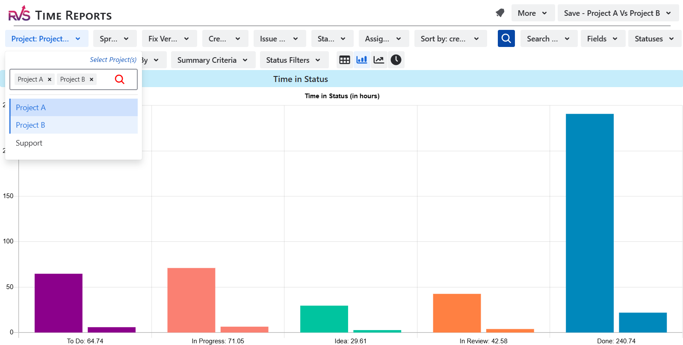
Task: Open the Fix Ver... filter dropdown
Action: click(x=169, y=38)
